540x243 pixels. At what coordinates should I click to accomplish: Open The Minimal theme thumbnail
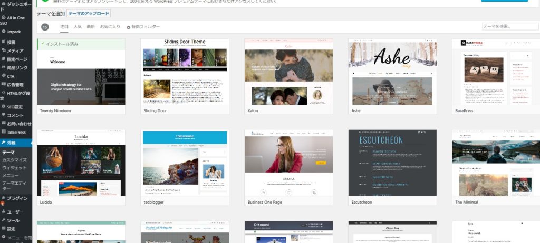(496, 163)
